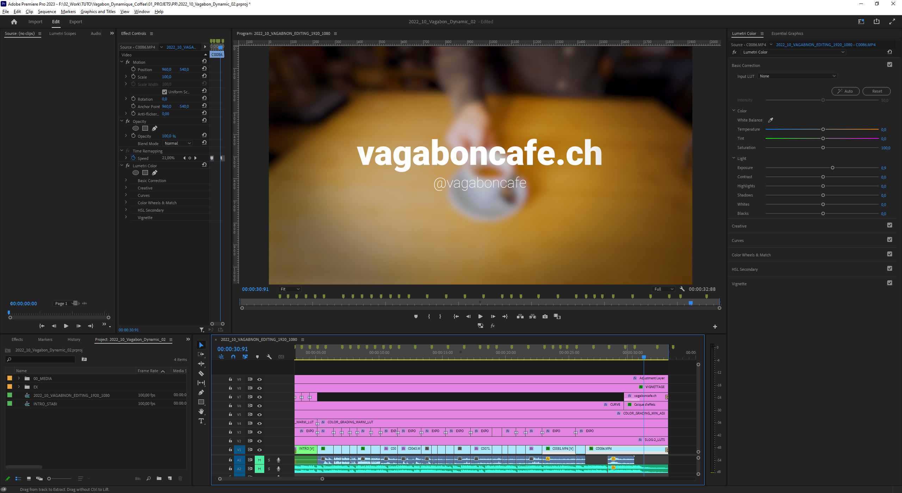Adjust the Temperature slider handle
The image size is (902, 493).
(x=823, y=129)
